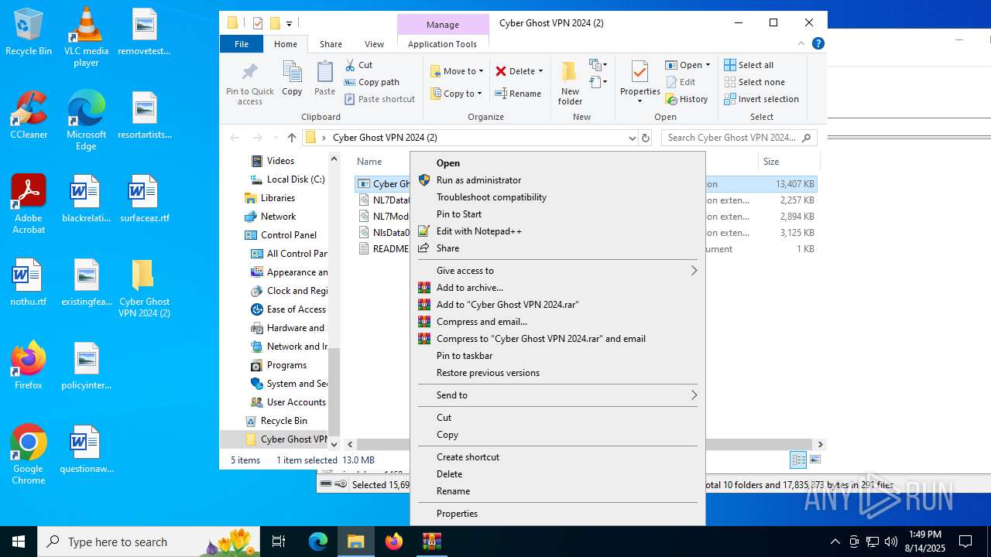Screen dimensions: 991x557
Task: Open the CCleaner desktop icon
Action: click(29, 116)
